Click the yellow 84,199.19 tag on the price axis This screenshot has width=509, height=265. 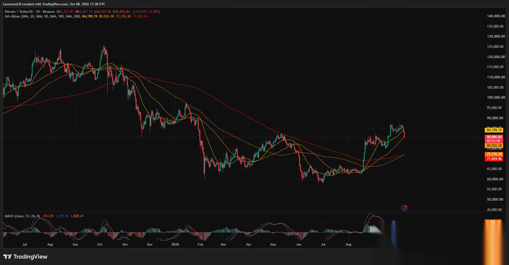tap(494, 130)
